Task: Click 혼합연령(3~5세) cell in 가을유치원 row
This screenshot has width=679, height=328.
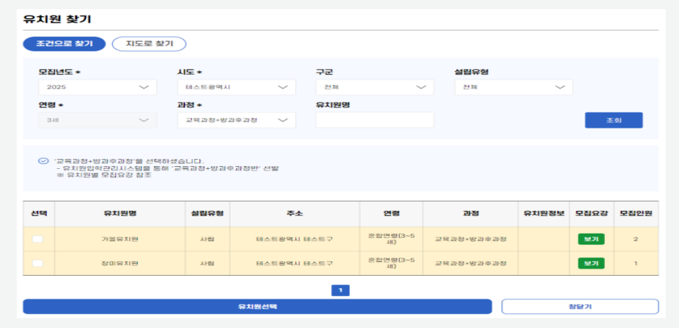Action: tap(391, 239)
